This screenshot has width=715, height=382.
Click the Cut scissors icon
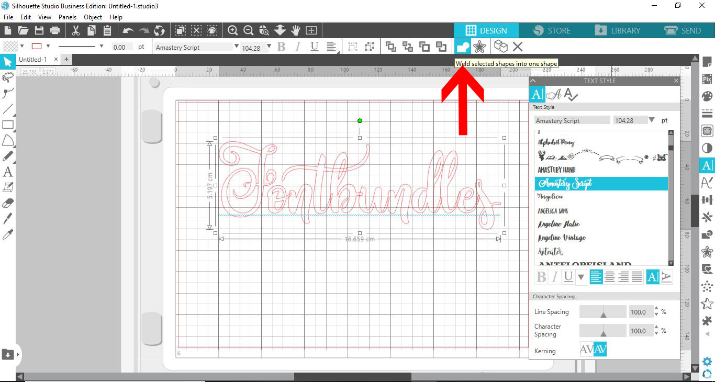click(x=76, y=30)
